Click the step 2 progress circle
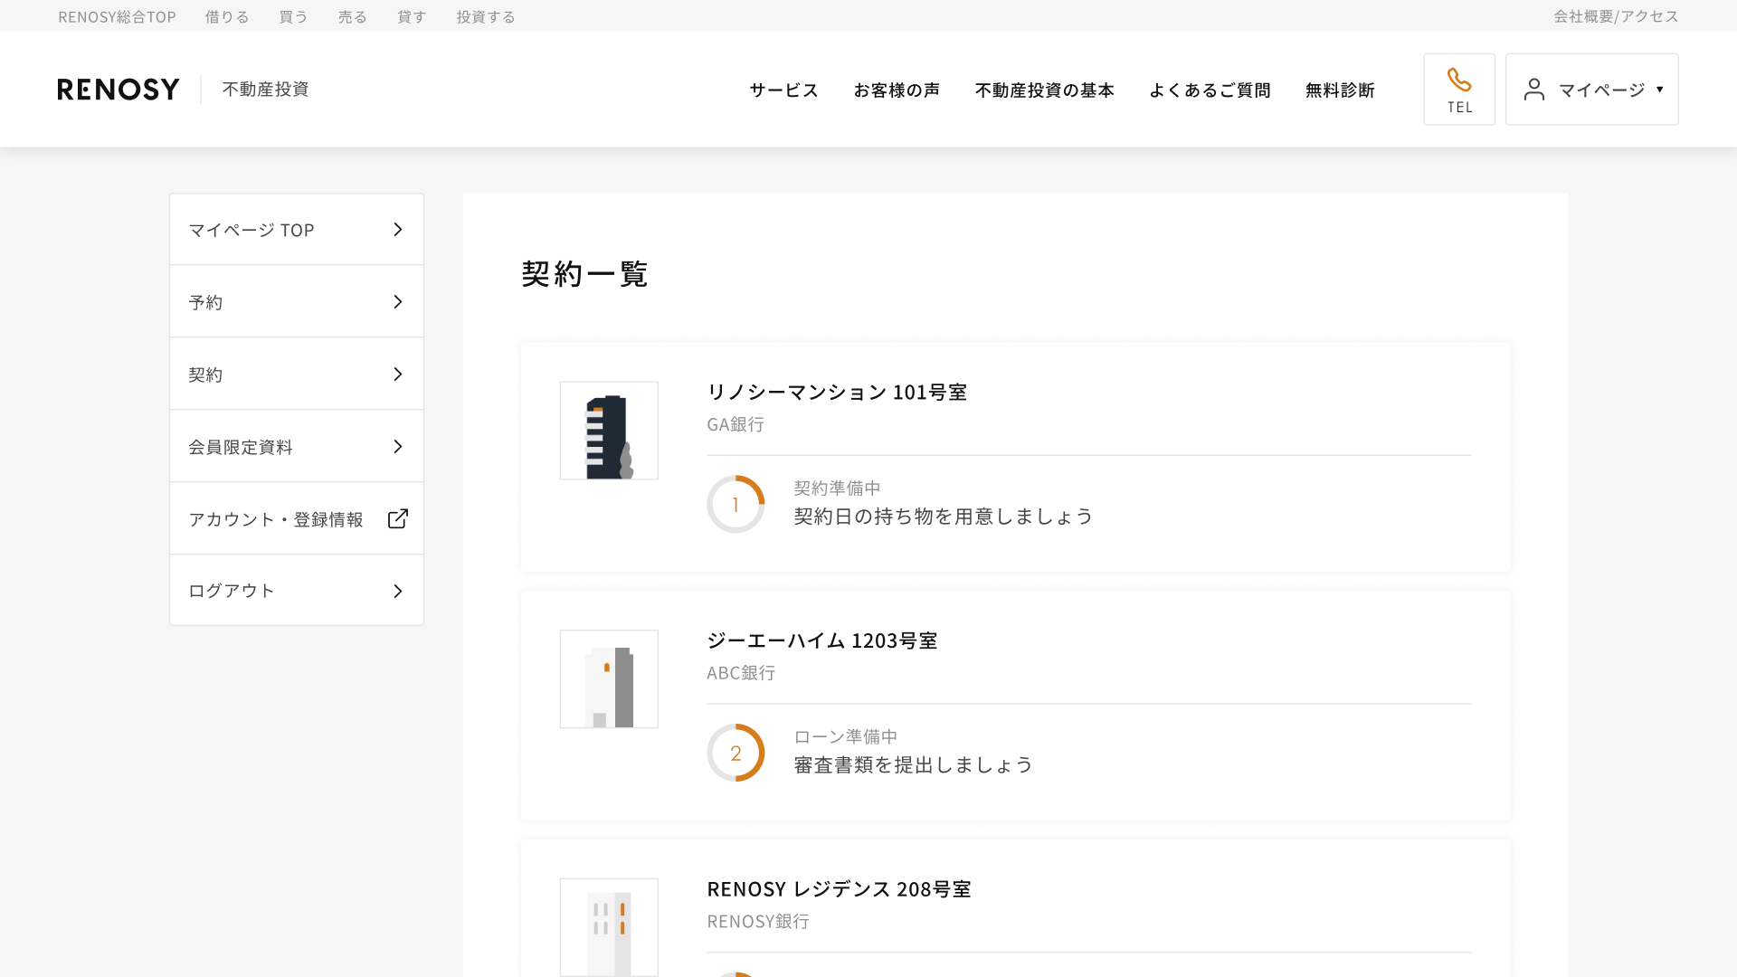The width and height of the screenshot is (1737, 977). coord(736,753)
